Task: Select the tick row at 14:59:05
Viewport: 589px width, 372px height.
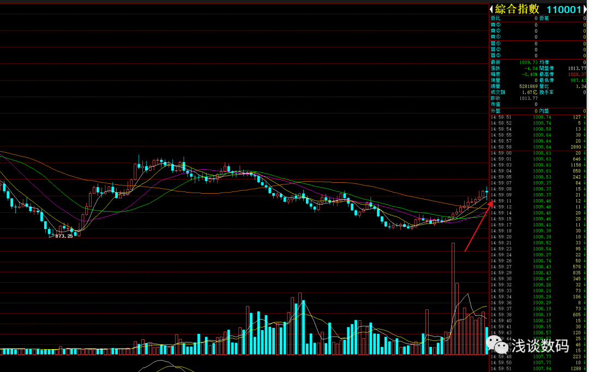Action: 538,177
